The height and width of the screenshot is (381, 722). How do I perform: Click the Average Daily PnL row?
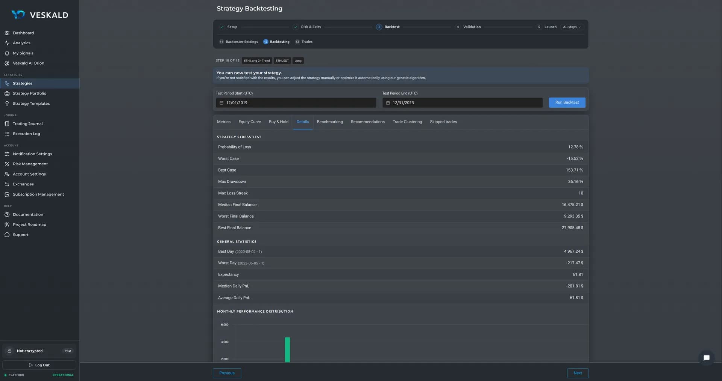tap(400, 298)
